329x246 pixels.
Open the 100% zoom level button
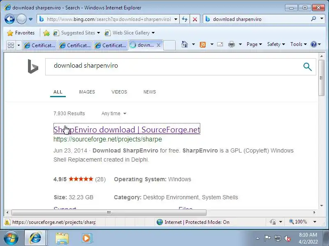(298, 222)
